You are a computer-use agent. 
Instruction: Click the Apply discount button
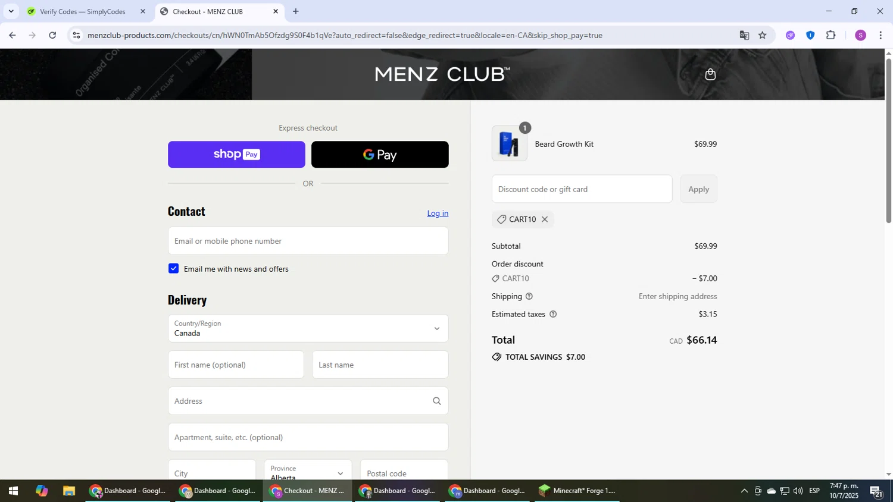tap(698, 189)
